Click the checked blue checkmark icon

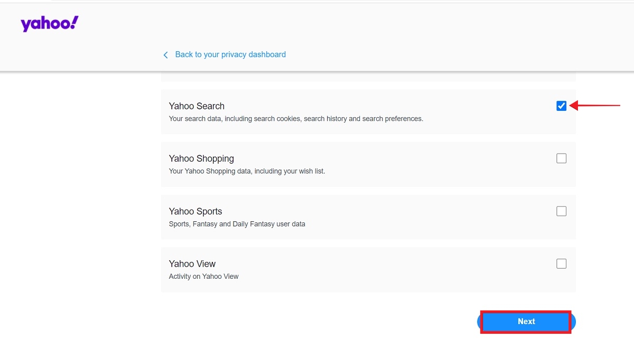561,106
